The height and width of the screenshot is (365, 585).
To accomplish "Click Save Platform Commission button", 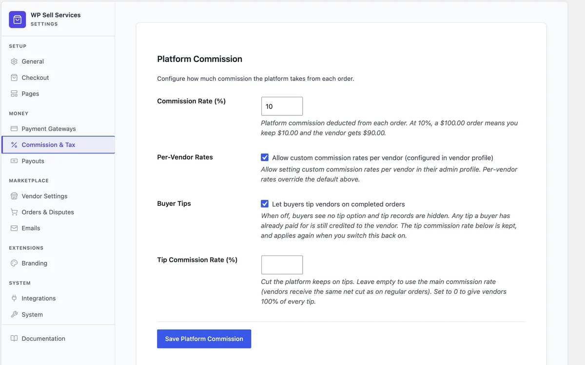I will click(204, 339).
